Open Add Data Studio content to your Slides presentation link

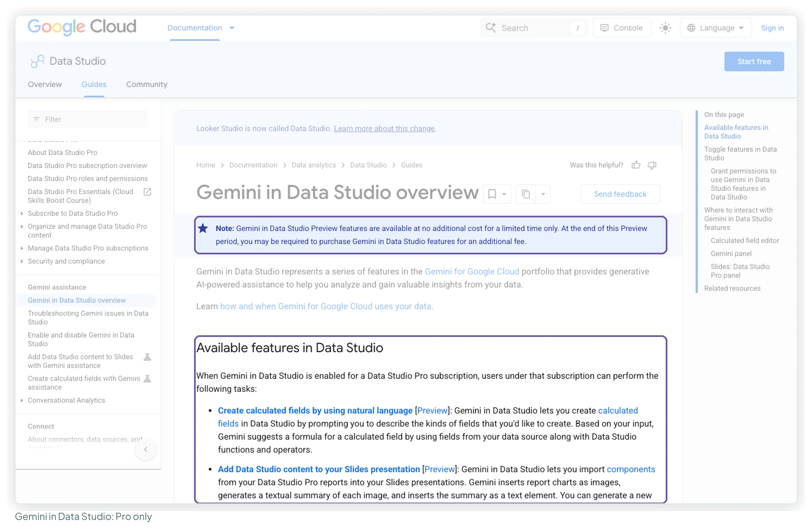[319, 469]
